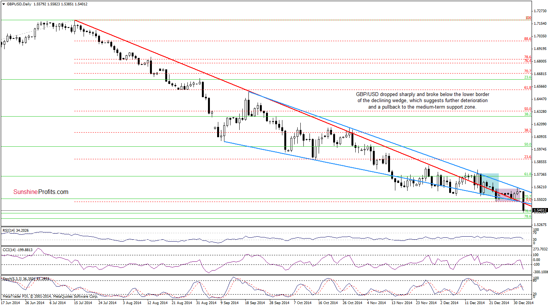Click the 12 Aug 2014 date label
Screen dimensions: 548x306
tap(157, 303)
